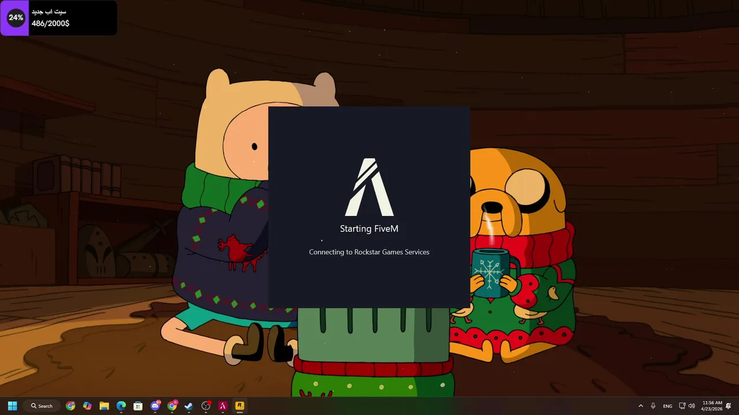Image resolution: width=739 pixels, height=415 pixels.
Task: Click the "Starting FiveM" text
Action: coord(369,229)
